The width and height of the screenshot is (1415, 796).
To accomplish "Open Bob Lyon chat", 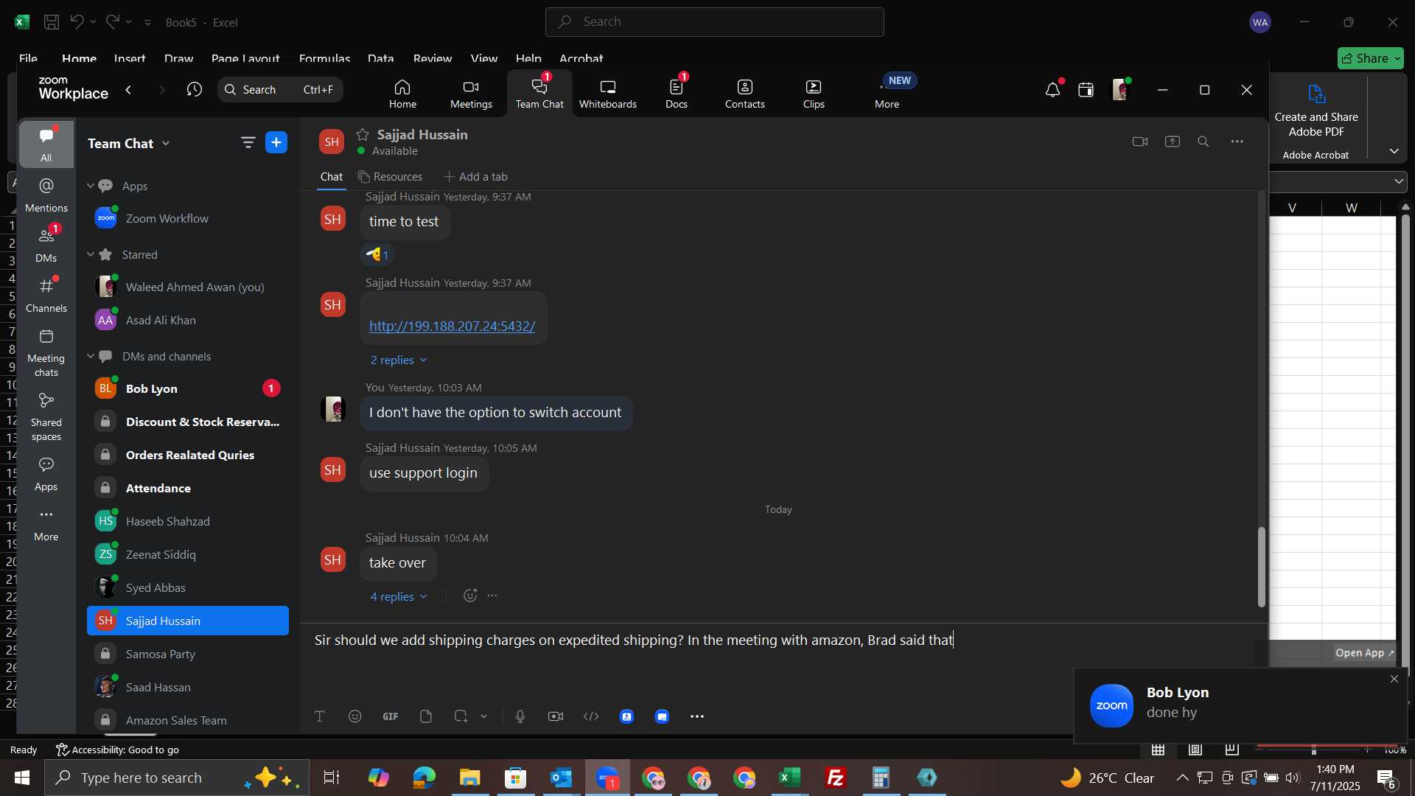I will click(188, 389).
